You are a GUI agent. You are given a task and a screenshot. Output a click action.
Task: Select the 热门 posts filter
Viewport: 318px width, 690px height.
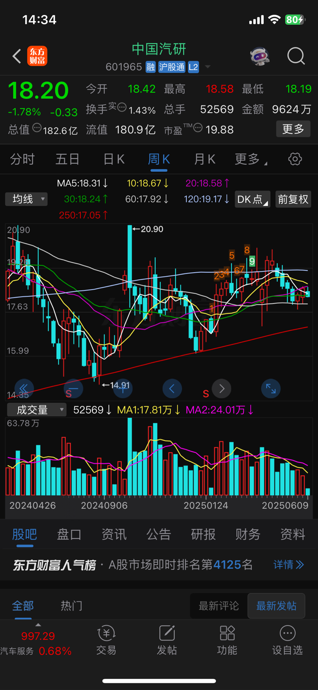[72, 606]
